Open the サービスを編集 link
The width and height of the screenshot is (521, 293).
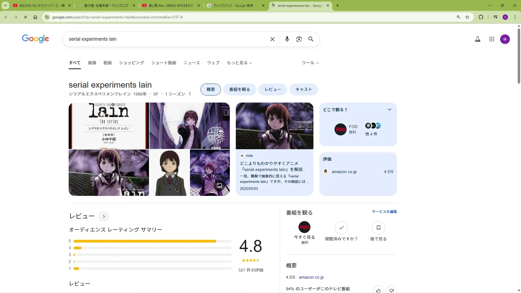(384, 212)
